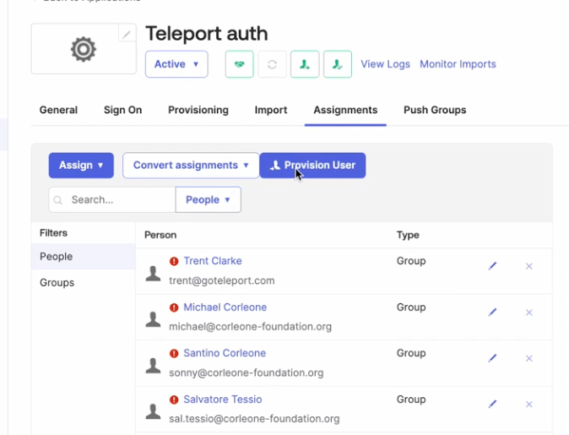This screenshot has height=435, width=569.
Task: Edit Salvatore Tessio's assignment pencil icon
Action: point(493,405)
